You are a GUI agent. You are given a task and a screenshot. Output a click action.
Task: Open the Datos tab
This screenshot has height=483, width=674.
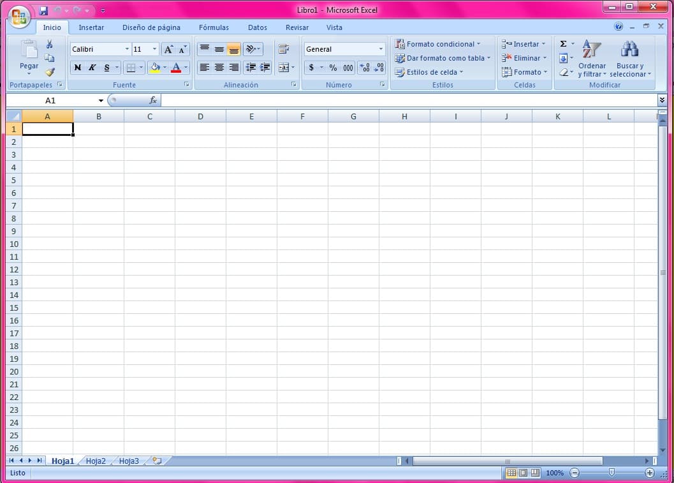click(258, 27)
